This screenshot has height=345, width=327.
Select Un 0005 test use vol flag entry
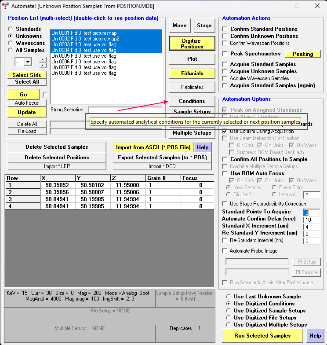pyautogui.click(x=84, y=56)
